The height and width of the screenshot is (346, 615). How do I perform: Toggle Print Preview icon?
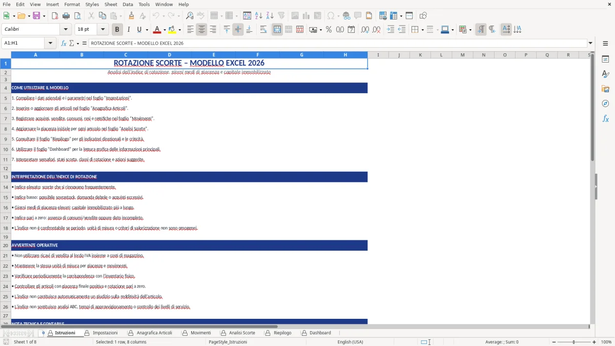coord(77,16)
